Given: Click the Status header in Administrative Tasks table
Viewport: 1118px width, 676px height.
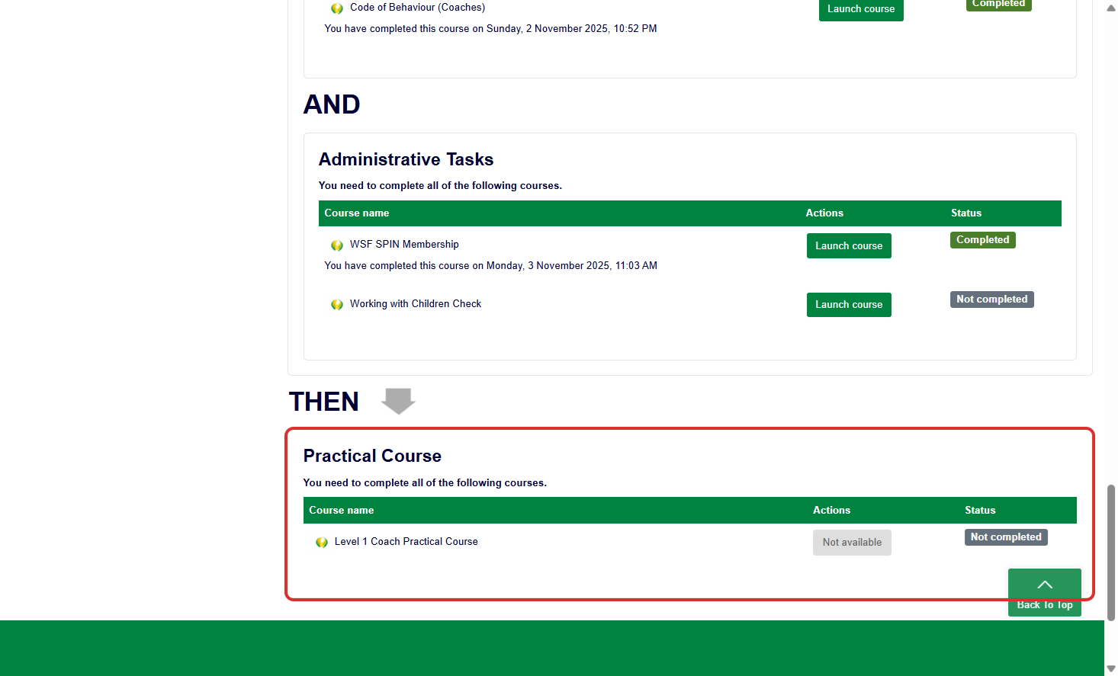Looking at the screenshot, I should tap(966, 213).
